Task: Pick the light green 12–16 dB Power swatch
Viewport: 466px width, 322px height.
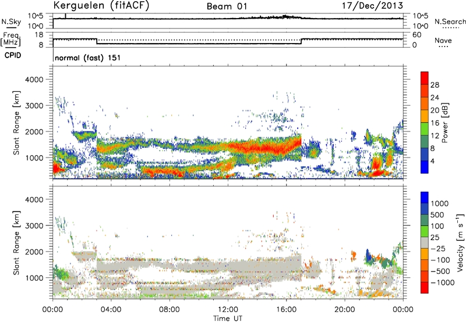Action: point(425,129)
